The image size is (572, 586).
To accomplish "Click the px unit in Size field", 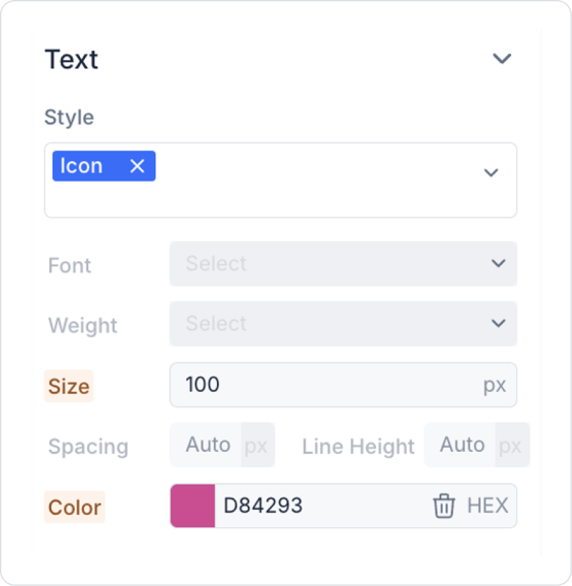I will point(494,385).
